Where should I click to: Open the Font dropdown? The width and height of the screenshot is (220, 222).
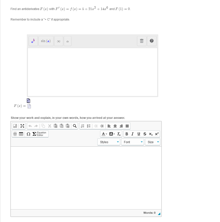pos(132,142)
